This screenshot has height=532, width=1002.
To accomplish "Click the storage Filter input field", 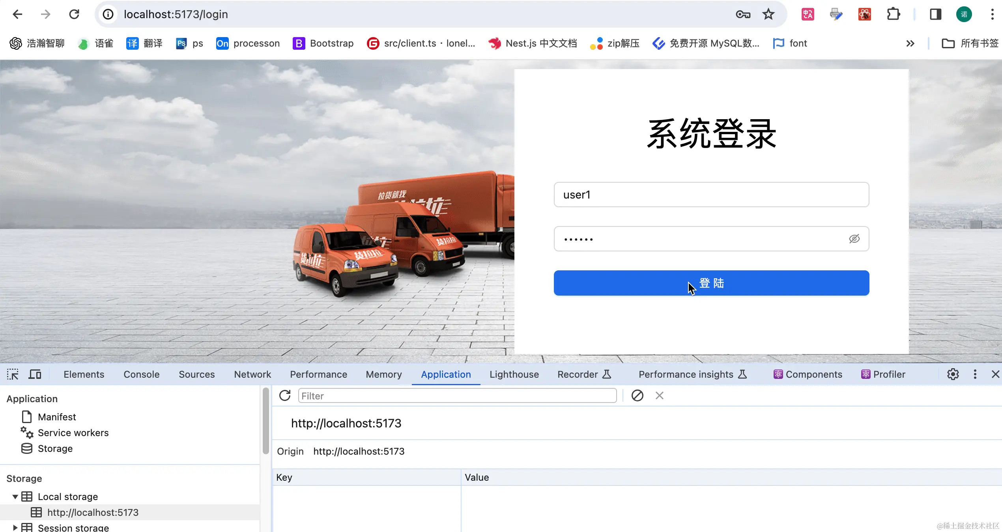I will 457,395.
